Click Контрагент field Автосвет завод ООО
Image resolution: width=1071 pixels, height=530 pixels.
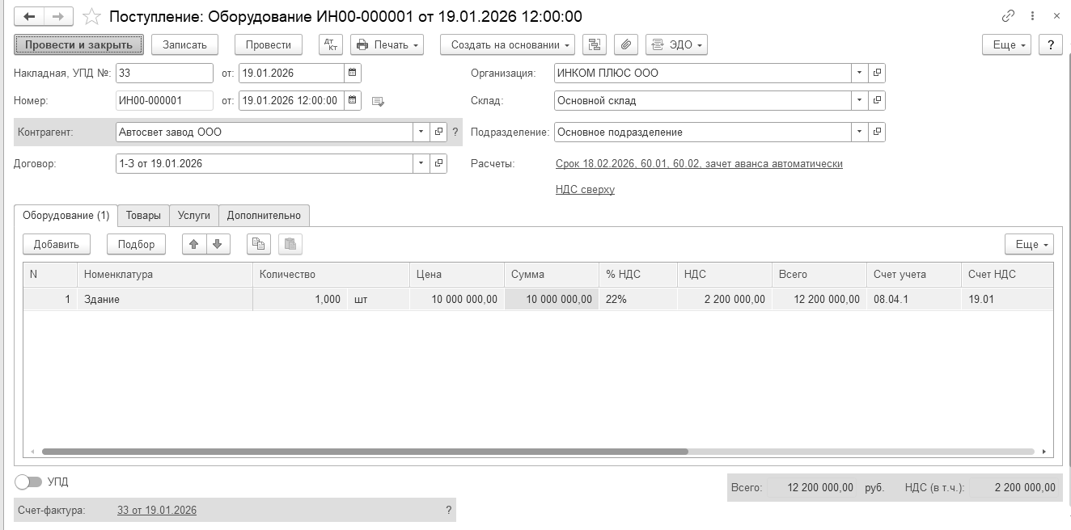click(264, 132)
